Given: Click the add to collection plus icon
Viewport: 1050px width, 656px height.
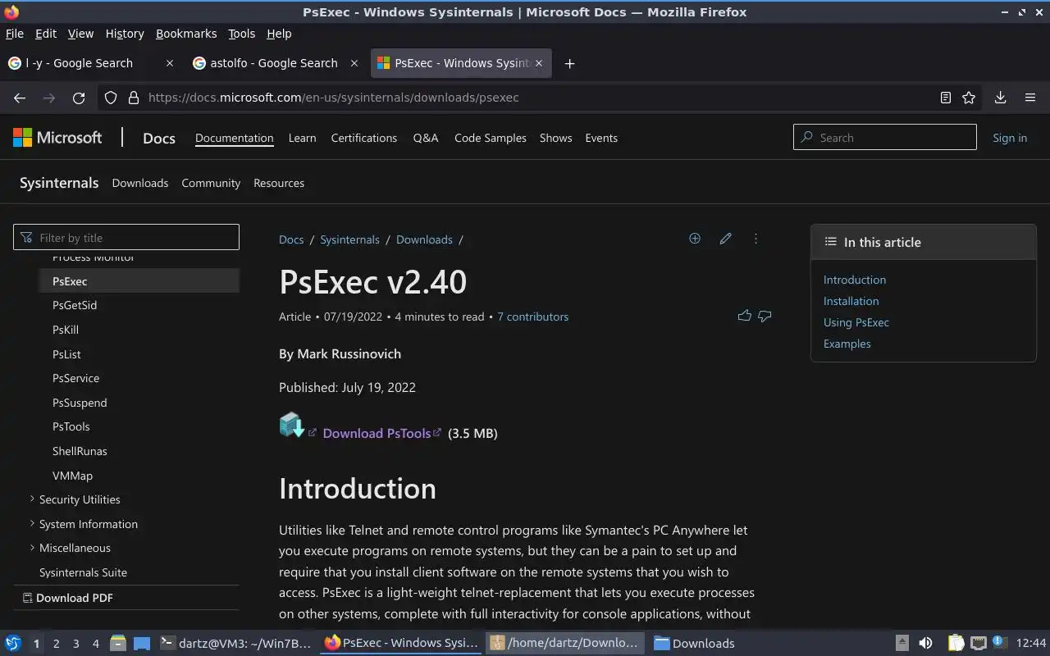Looking at the screenshot, I should [695, 239].
